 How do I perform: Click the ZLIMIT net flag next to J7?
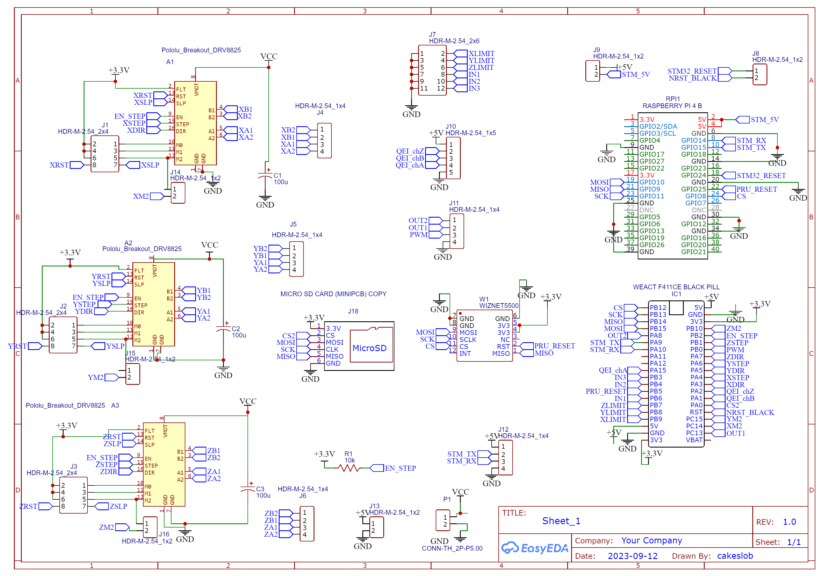point(474,67)
